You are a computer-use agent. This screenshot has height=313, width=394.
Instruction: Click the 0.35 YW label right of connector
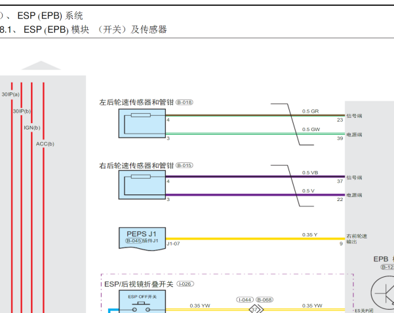click(312, 306)
